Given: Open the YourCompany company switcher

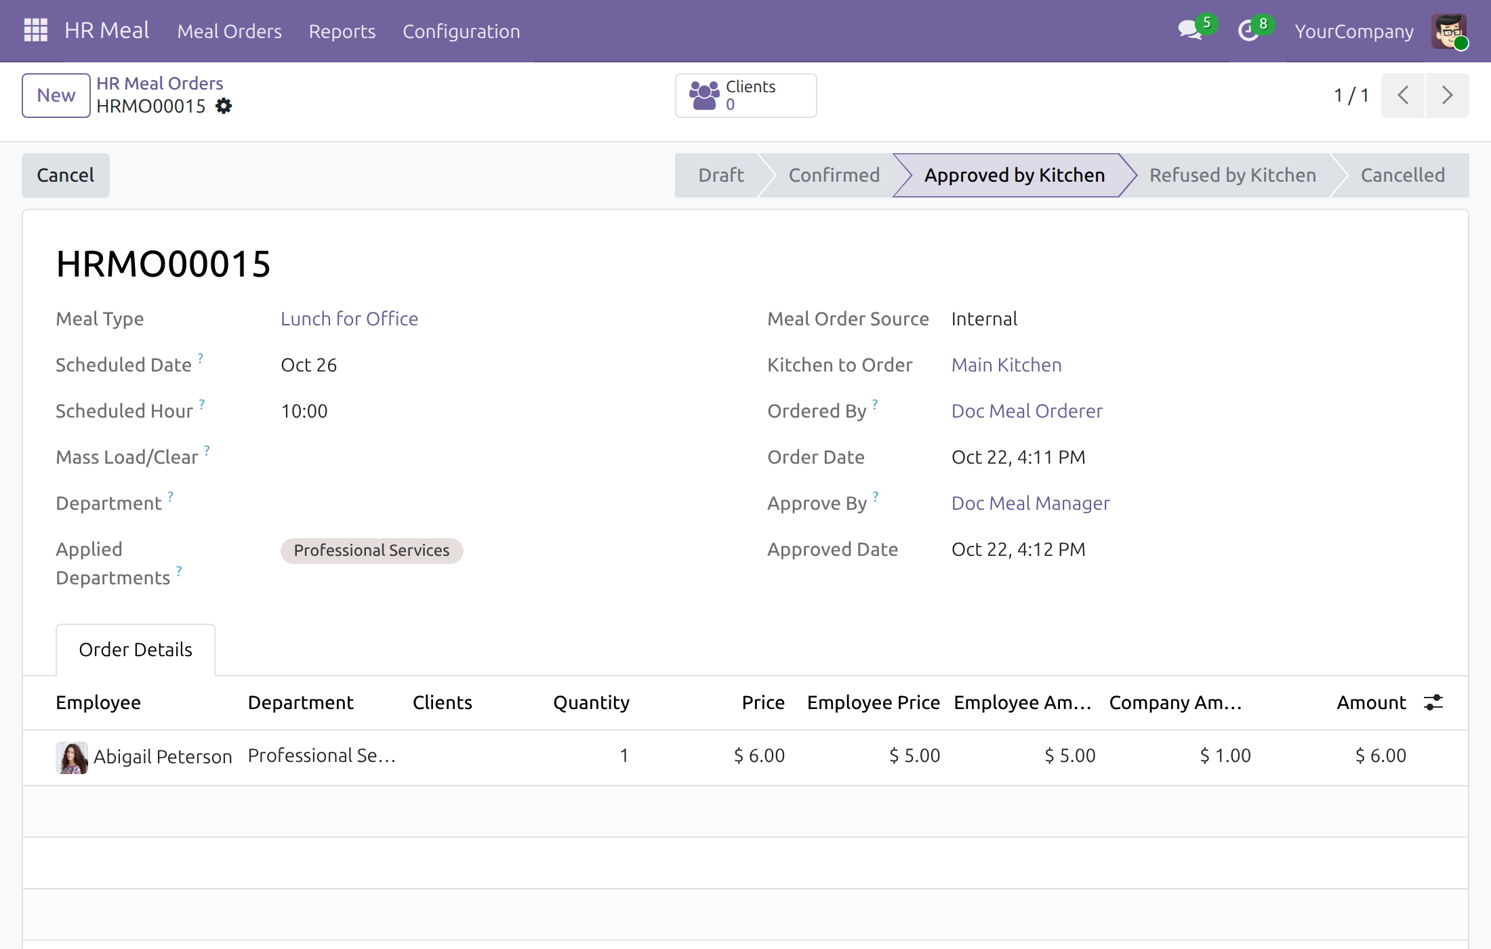Looking at the screenshot, I should [x=1353, y=31].
